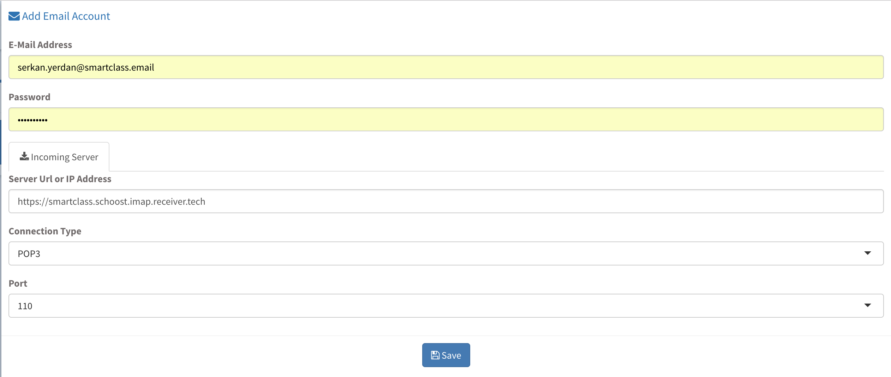The image size is (891, 377).
Task: Click the serkan.yerdan@smartclass.email text
Action: click(x=86, y=67)
